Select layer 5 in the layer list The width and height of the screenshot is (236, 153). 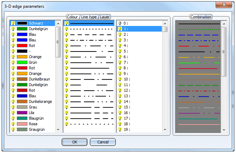[x=139, y=51]
